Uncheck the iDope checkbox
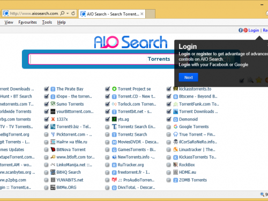 [47, 96]
